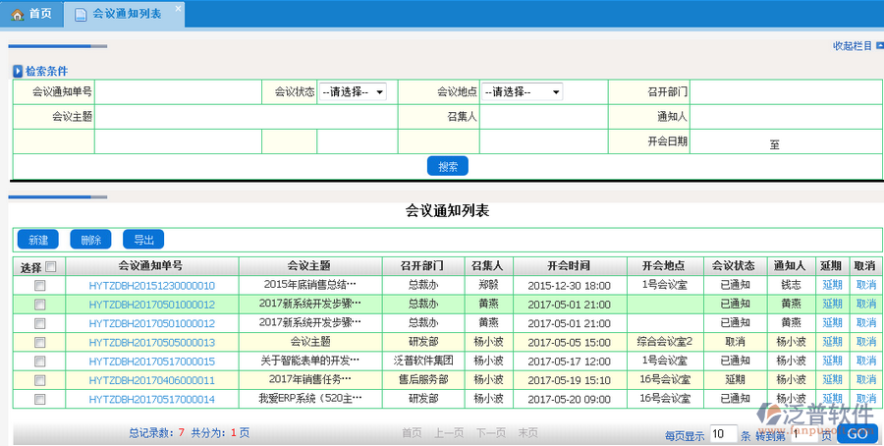Screen dimensions: 884x446
Task: Check the box for HYTZDBH20170517000014 row
Action: 40,399
